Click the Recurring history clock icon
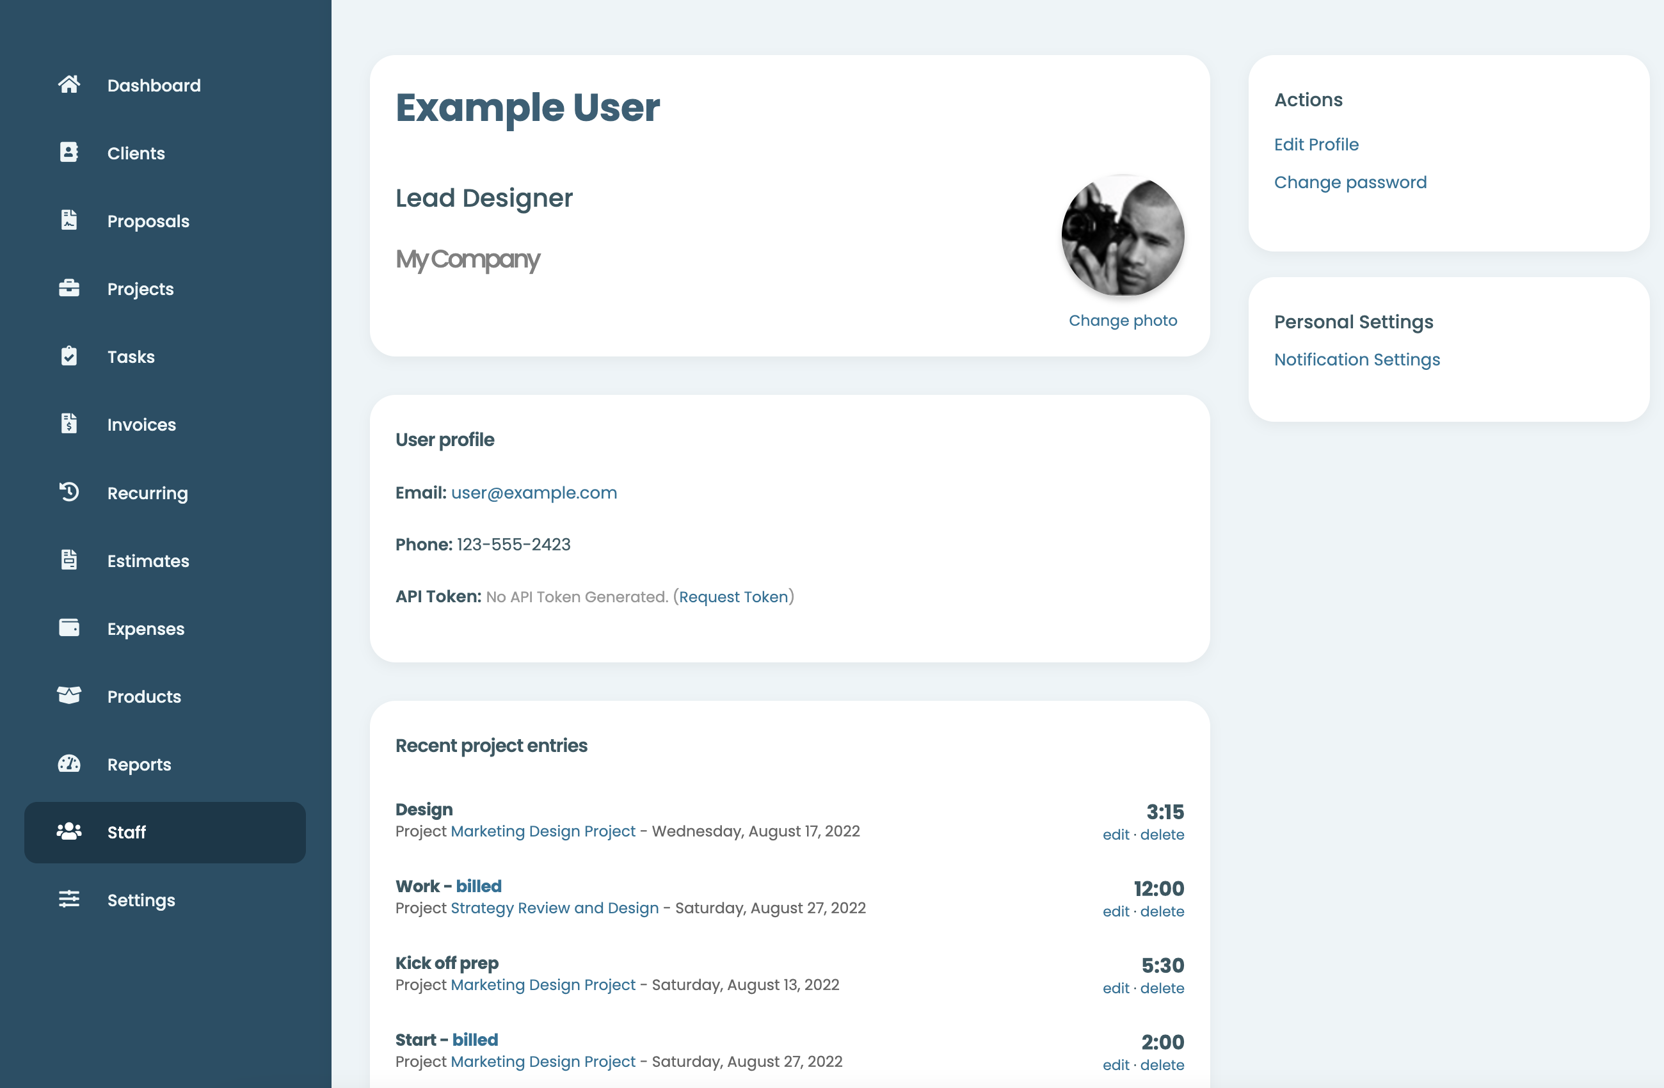This screenshot has width=1664, height=1088. (x=68, y=492)
